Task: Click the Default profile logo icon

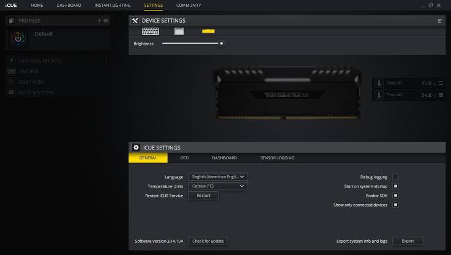Action: click(18, 39)
